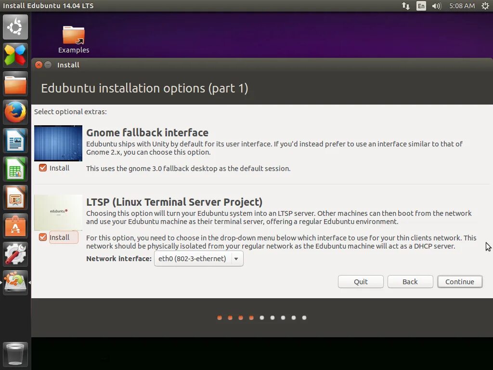Click the 5:08 AM clock
The width and height of the screenshot is (493, 370).
[462, 6]
